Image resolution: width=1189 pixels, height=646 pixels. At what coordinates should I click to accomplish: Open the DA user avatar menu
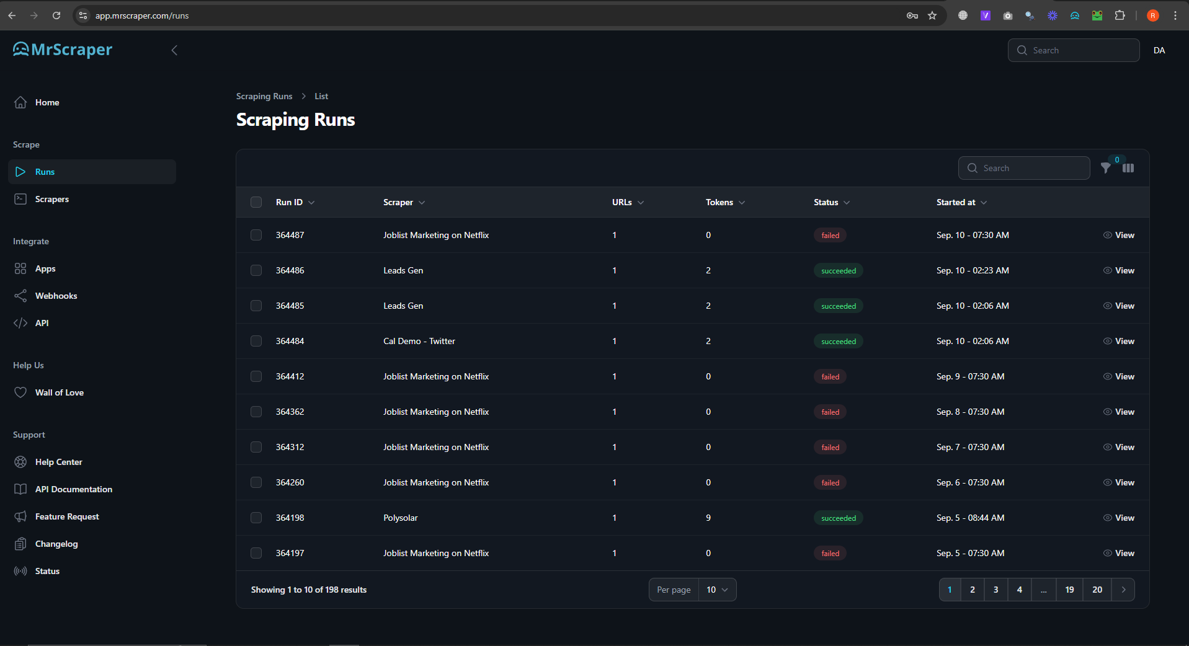pos(1159,50)
